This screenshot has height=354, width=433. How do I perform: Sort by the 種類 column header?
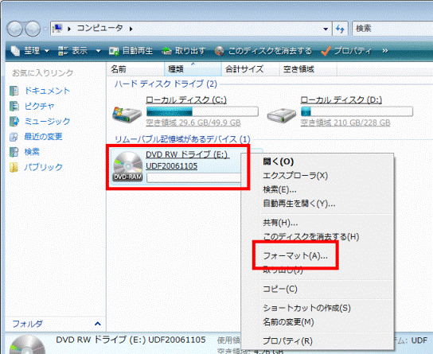tap(193, 69)
